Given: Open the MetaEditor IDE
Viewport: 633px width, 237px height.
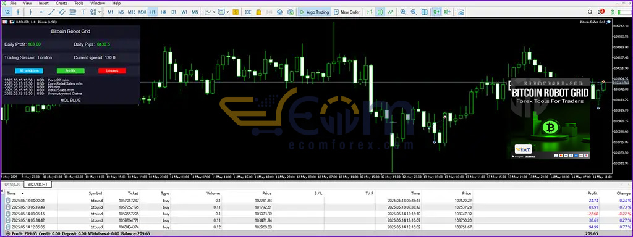Looking at the screenshot, I should tap(248, 12).
